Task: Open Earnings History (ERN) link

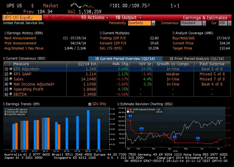Action: click(24, 33)
